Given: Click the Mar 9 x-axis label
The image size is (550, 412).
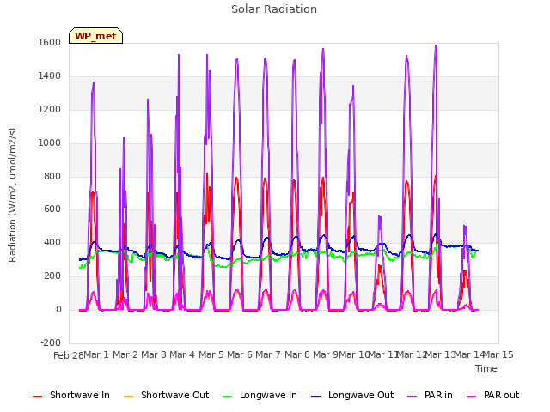Looking at the screenshot, I should click(x=326, y=354).
